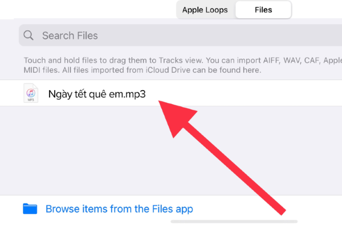Switch to the Apple Loops tab
The width and height of the screenshot is (342, 228).
point(205,10)
